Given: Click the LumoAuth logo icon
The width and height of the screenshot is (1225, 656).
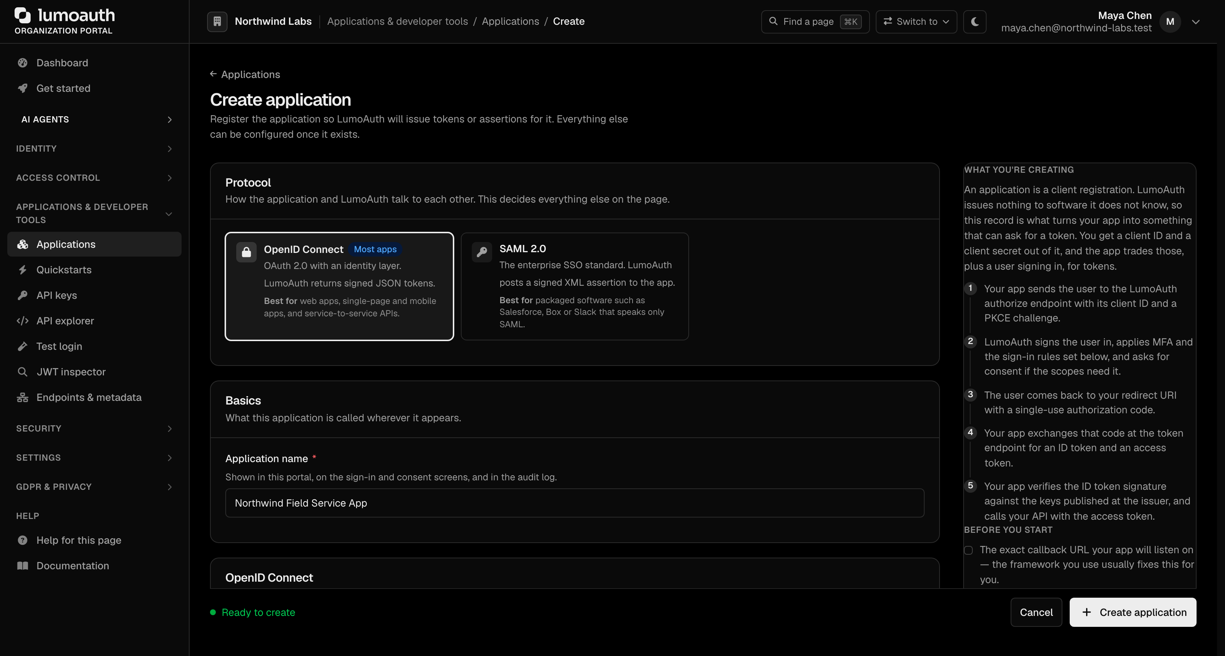Looking at the screenshot, I should pyautogui.click(x=22, y=15).
